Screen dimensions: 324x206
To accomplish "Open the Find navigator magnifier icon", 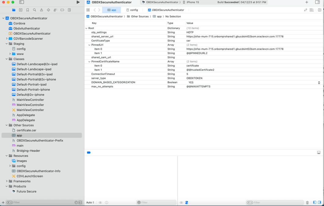I will 35,10.
